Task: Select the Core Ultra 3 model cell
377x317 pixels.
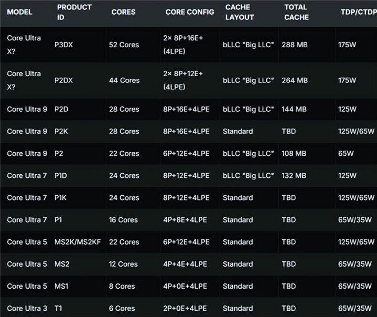Action: click(27, 308)
